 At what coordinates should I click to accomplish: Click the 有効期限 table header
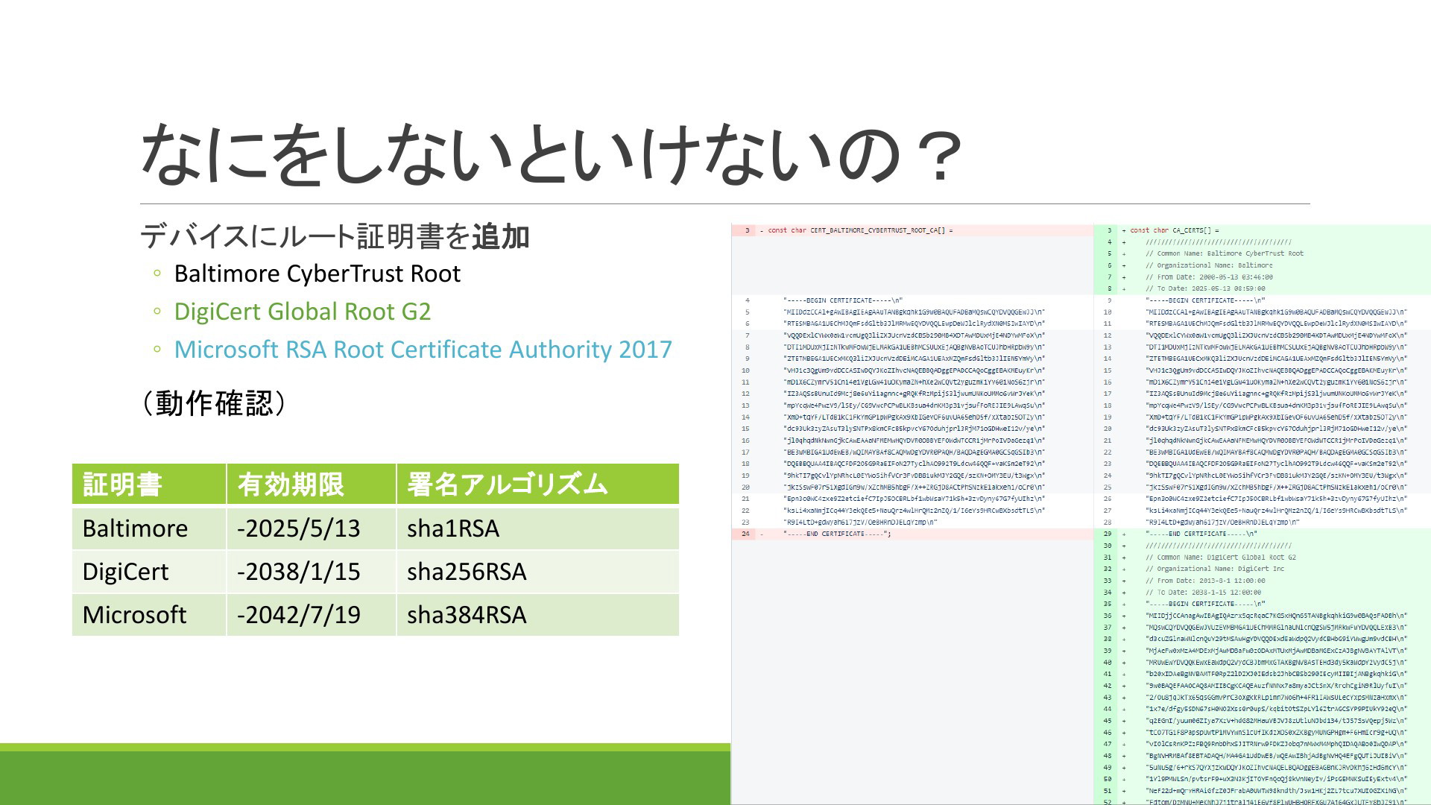click(x=311, y=484)
